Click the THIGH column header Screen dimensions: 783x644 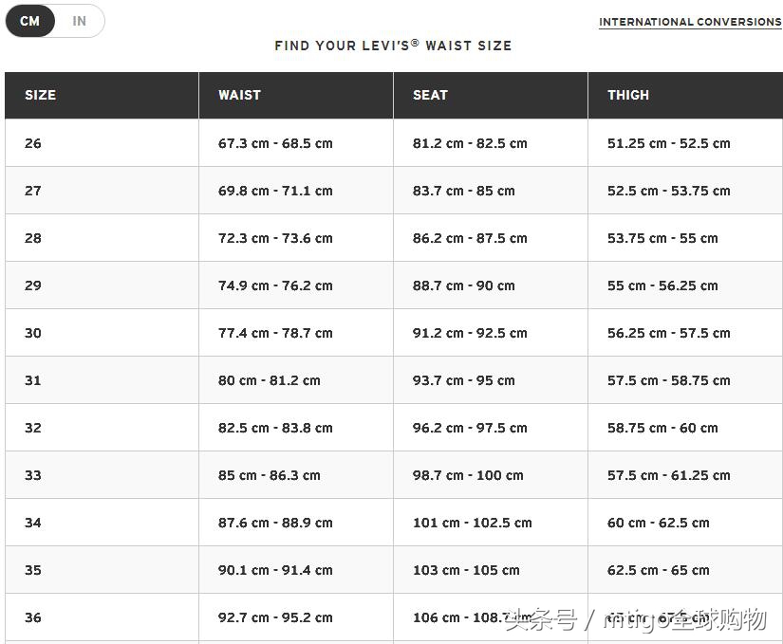628,95
